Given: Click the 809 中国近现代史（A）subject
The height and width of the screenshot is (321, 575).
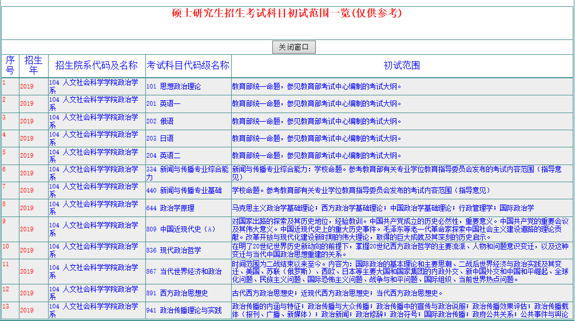Looking at the screenshot, I should coord(180,229).
